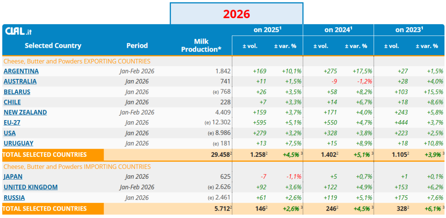The width and height of the screenshot is (446, 218).
Task: Open the URUGUAY country link
Action: 19,143
